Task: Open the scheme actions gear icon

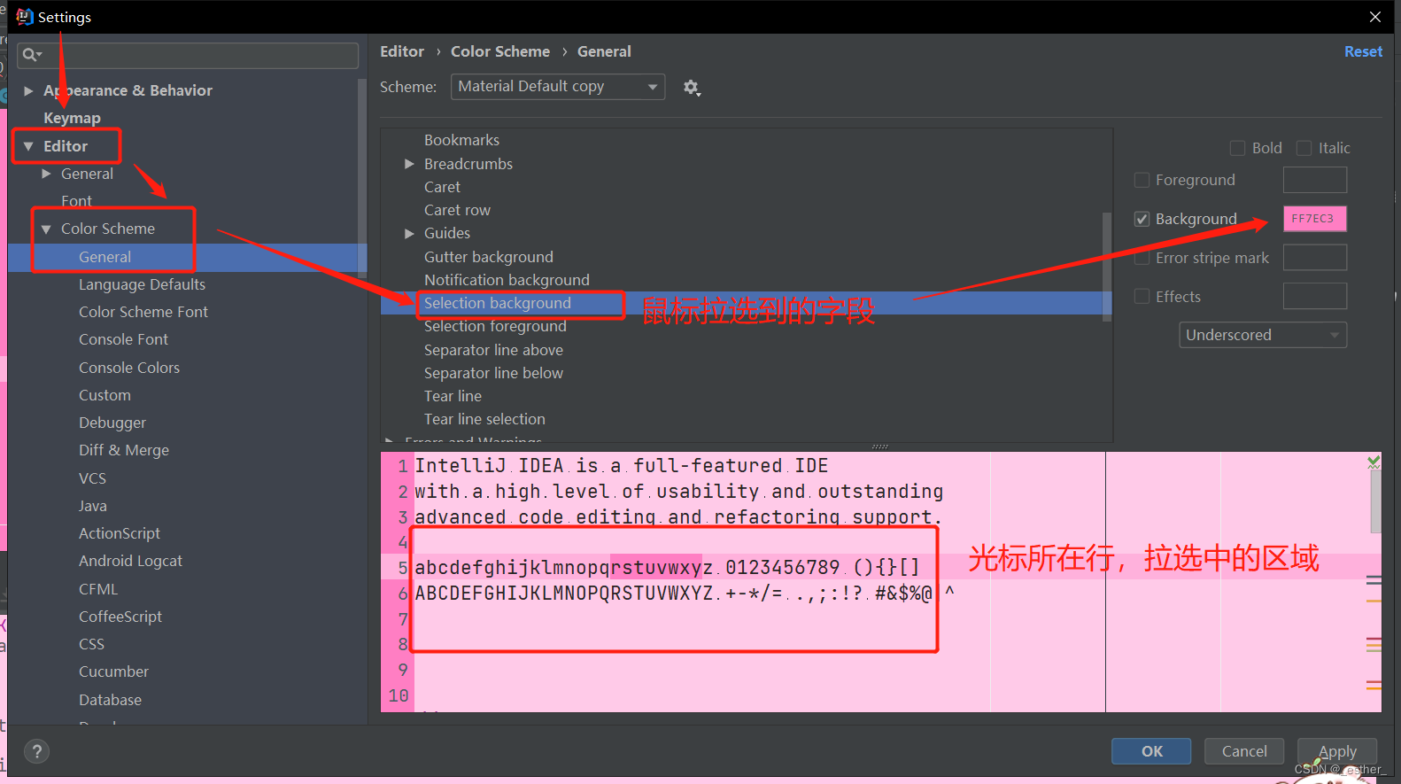Action: point(692,87)
